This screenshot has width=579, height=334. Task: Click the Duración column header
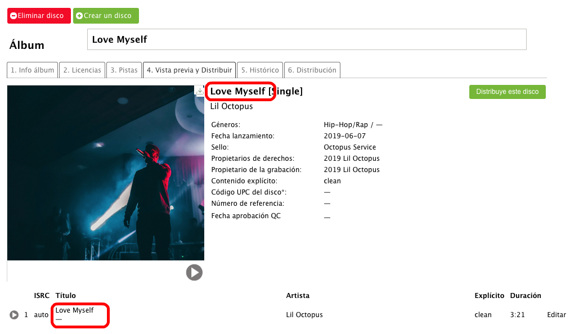click(x=526, y=296)
